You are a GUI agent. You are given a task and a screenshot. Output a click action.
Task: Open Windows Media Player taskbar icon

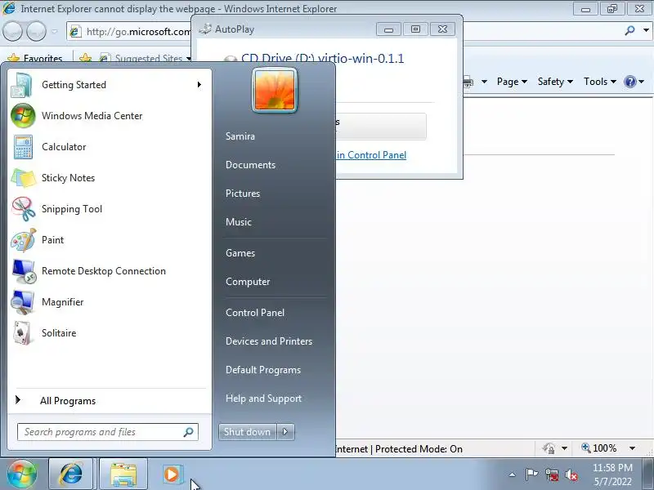tap(172, 474)
